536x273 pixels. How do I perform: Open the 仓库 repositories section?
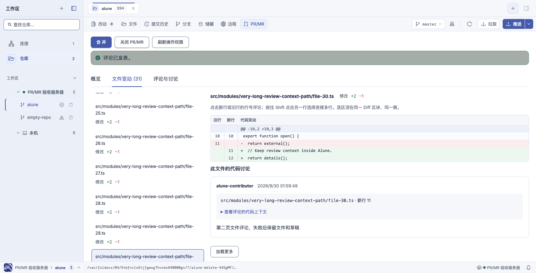coord(41,59)
